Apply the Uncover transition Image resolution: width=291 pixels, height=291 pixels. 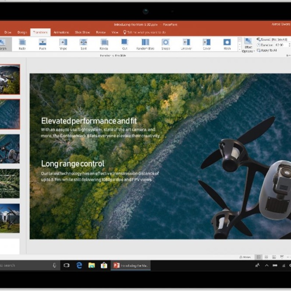point(186,44)
